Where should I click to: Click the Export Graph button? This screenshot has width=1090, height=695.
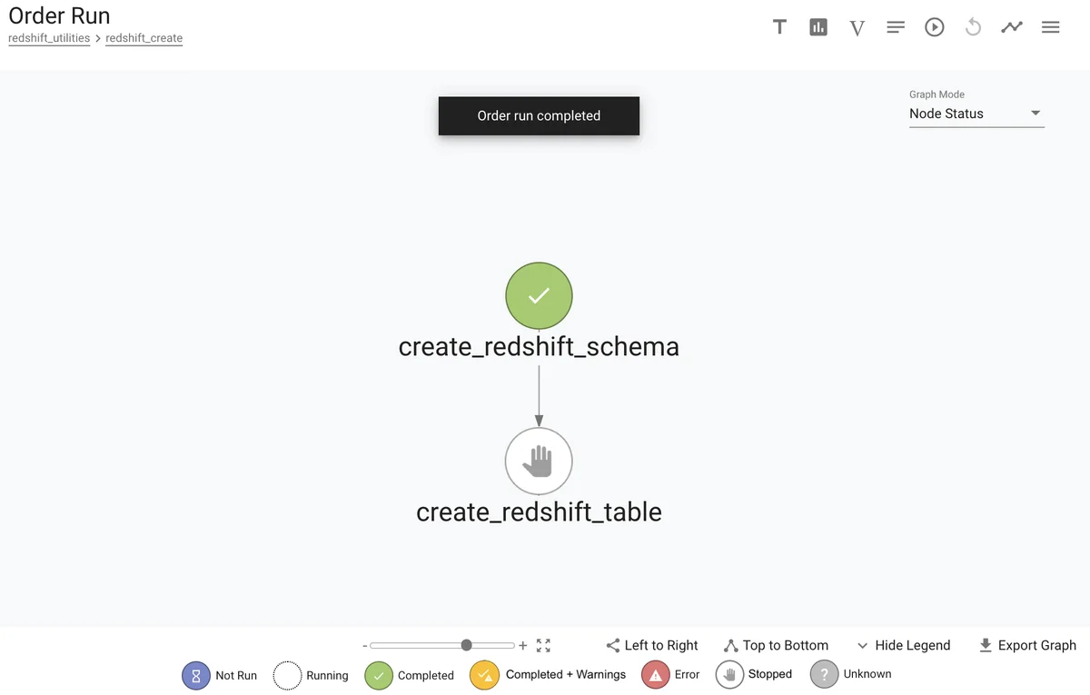(x=1027, y=646)
